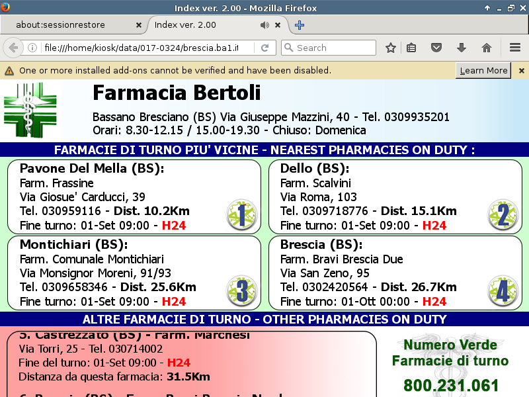
Task: Dismiss the add-ons warning notification bar
Action: click(x=521, y=70)
